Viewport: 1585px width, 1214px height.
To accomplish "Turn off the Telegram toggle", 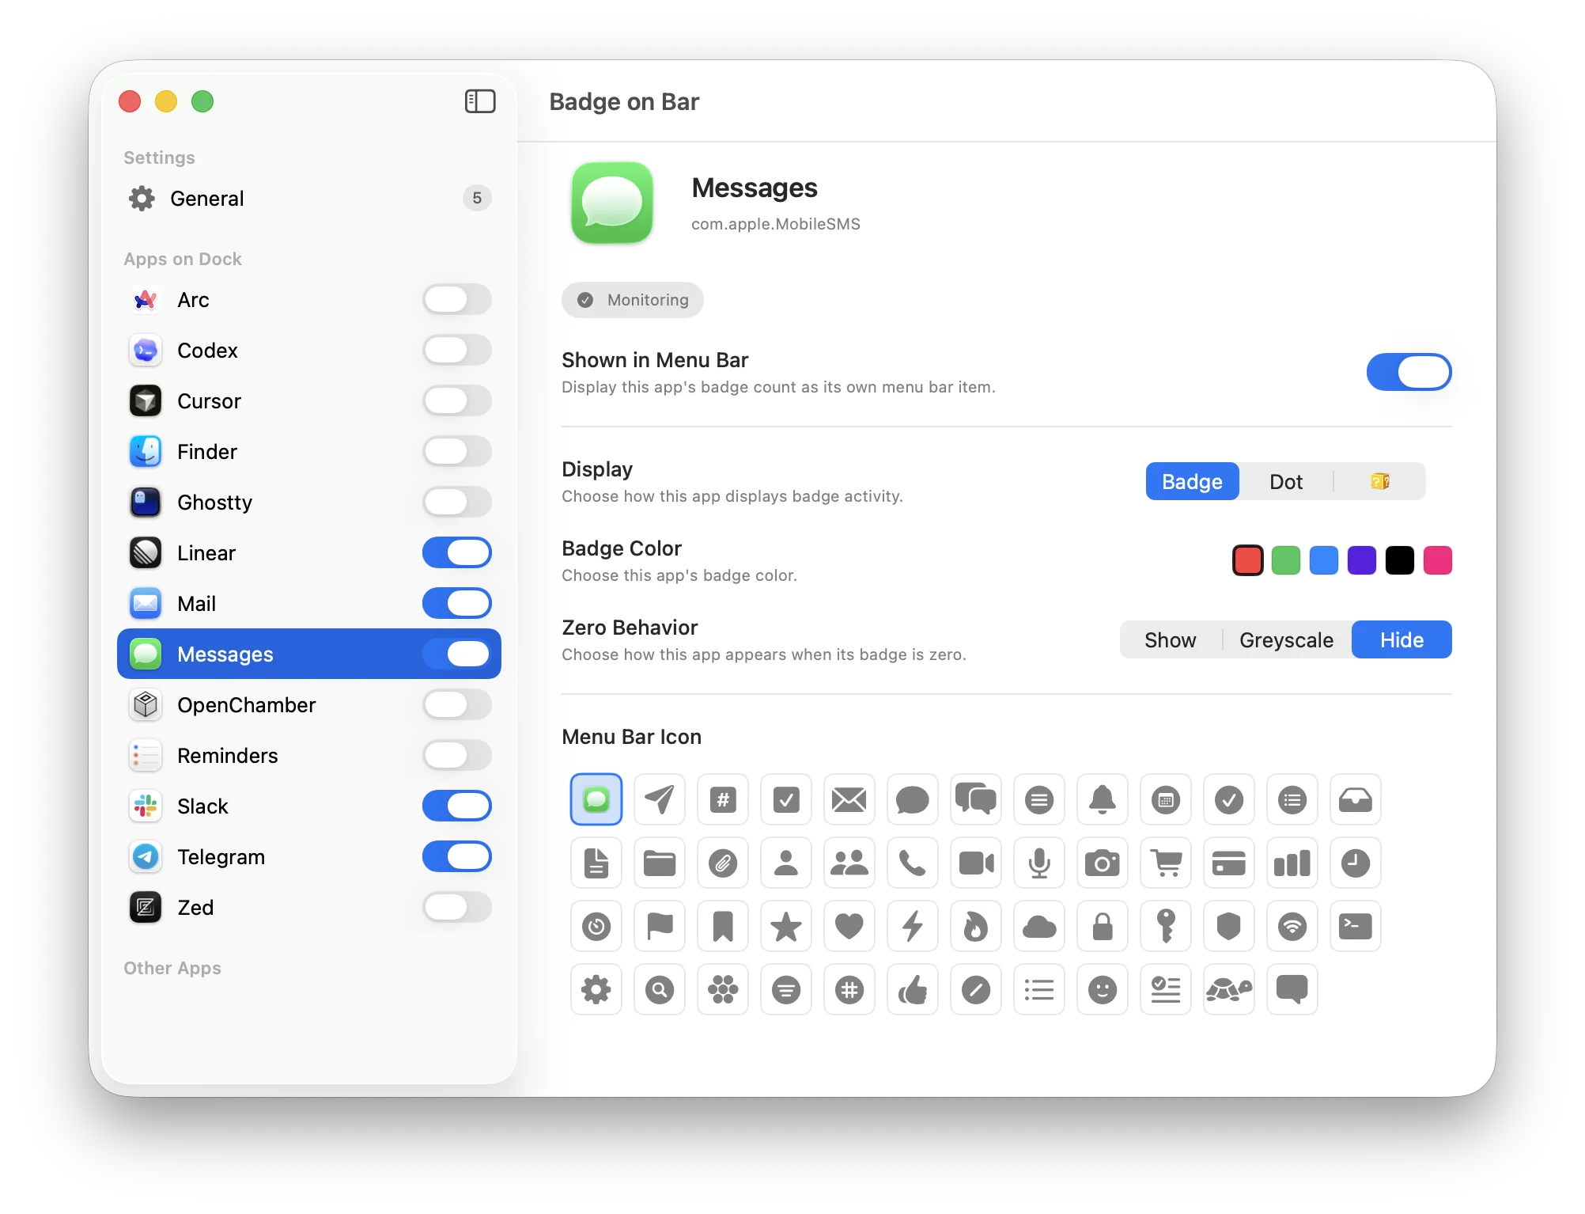I will 457,856.
